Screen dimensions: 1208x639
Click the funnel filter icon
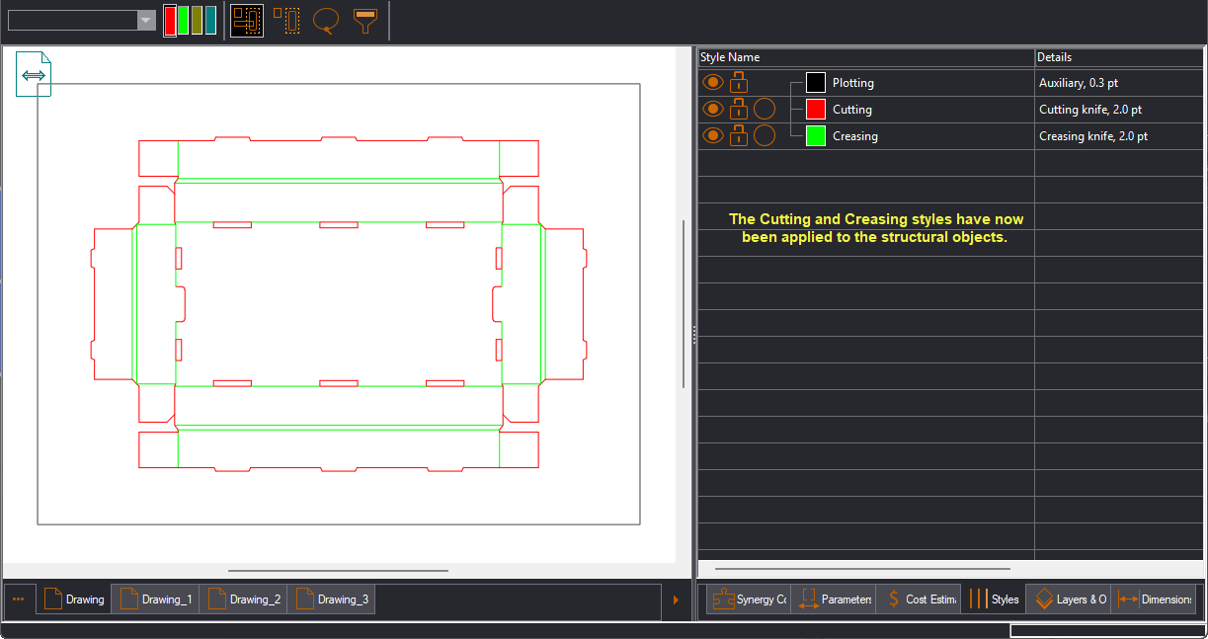point(366,21)
